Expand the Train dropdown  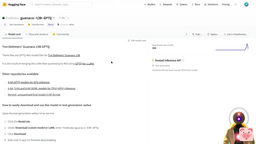(197, 34)
